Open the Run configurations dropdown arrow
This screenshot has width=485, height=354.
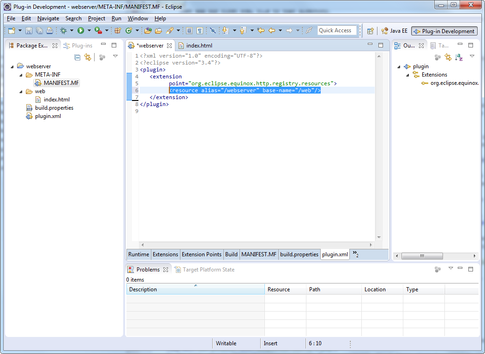[x=89, y=30]
